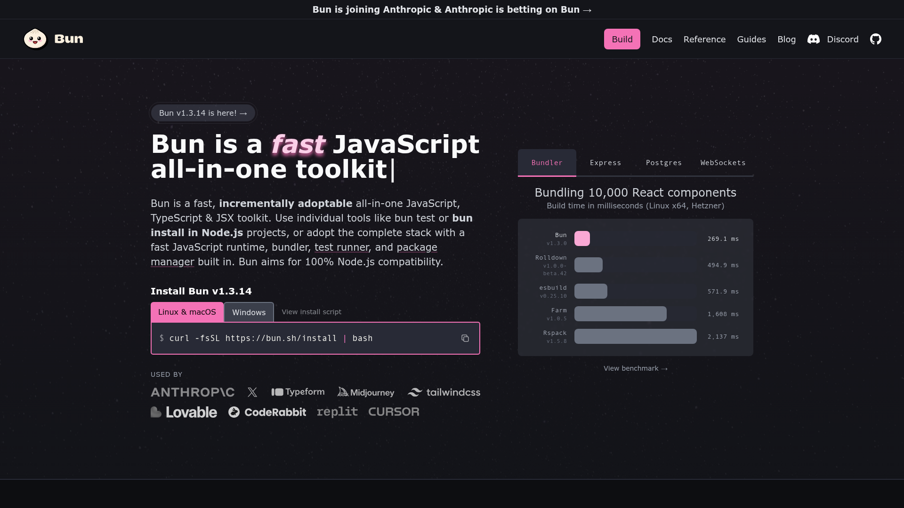Select the Linux & macOS install tab
Screen dimensions: 904x508
pyautogui.click(x=187, y=312)
